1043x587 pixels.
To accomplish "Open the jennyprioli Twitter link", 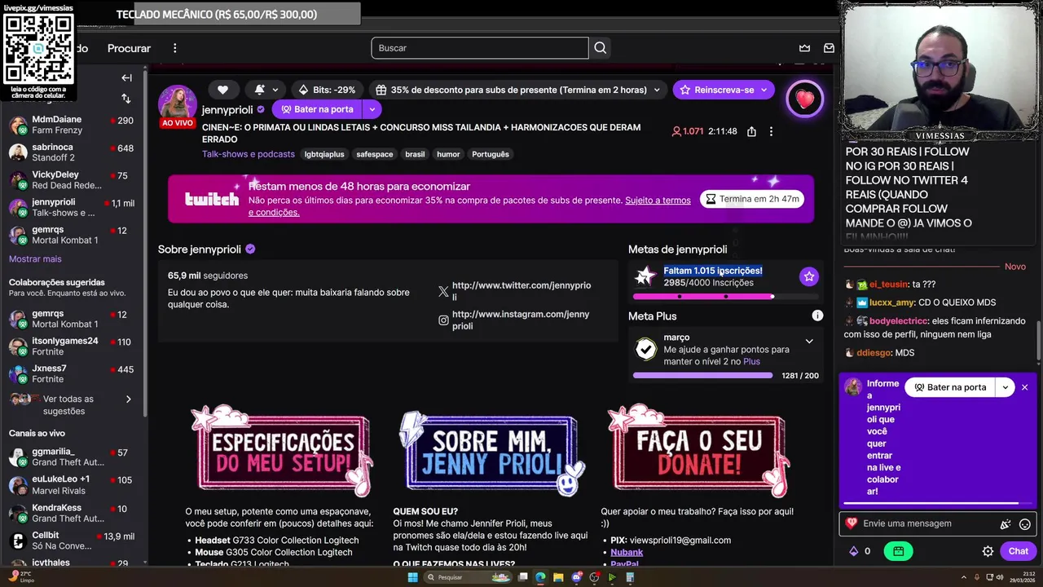I will (x=521, y=291).
